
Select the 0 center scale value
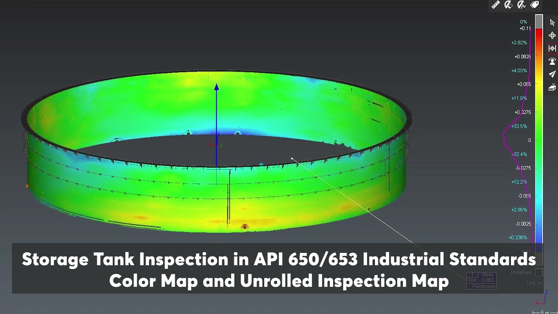[530, 140]
